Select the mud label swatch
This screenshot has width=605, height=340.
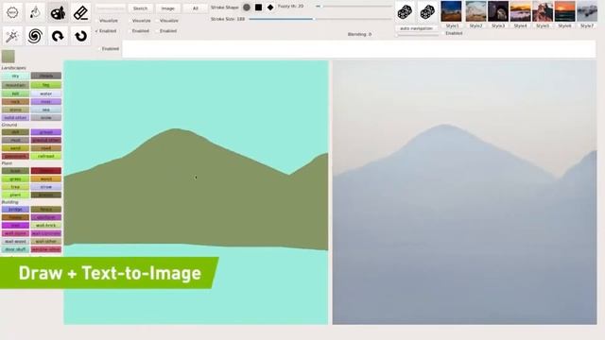coord(15,140)
